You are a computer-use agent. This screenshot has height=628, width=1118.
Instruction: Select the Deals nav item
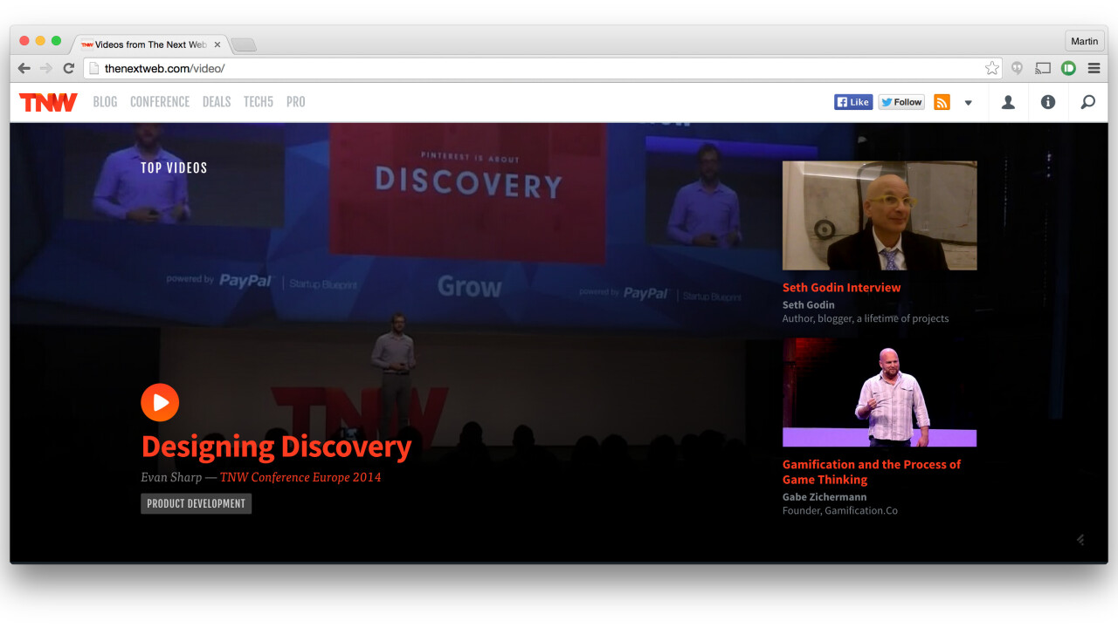point(217,102)
